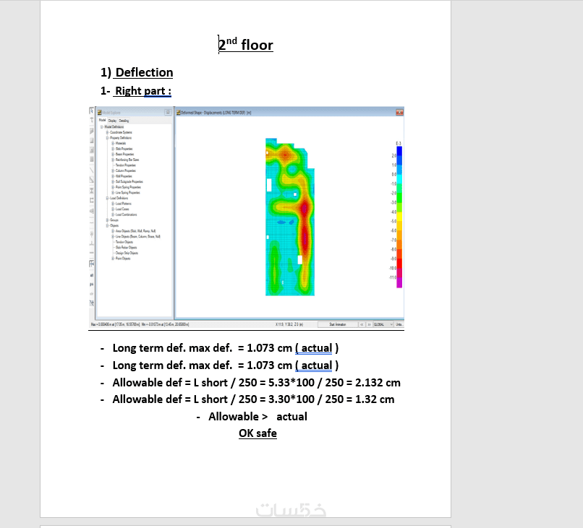Select Wall Properties tree item

[x=124, y=176]
